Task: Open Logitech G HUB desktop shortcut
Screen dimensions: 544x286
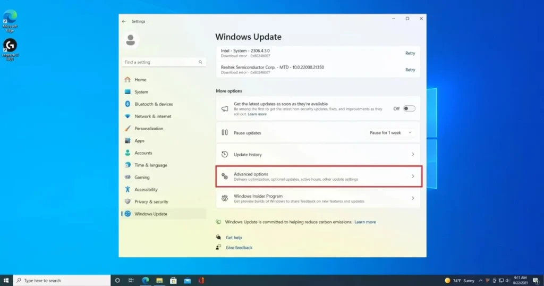Action: tap(10, 50)
